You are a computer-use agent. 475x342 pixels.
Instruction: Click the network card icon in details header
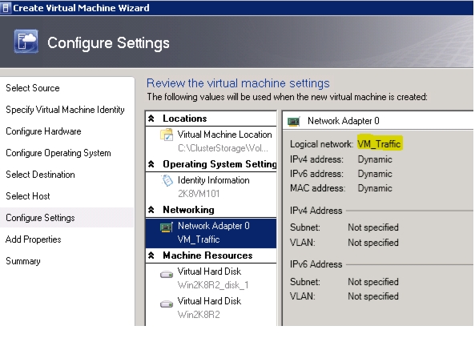293,122
